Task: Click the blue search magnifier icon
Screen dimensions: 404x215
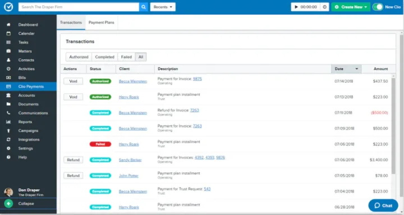Action: tap(144, 7)
